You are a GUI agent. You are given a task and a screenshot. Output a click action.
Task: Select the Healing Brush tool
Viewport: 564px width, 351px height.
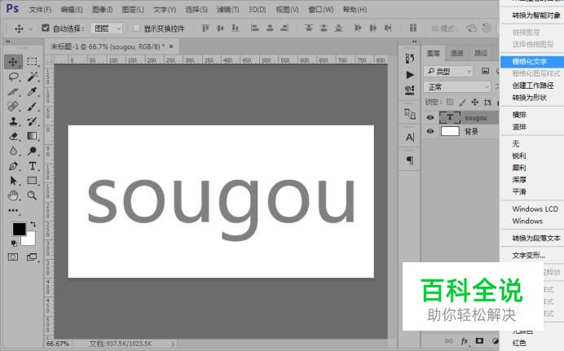(x=13, y=107)
